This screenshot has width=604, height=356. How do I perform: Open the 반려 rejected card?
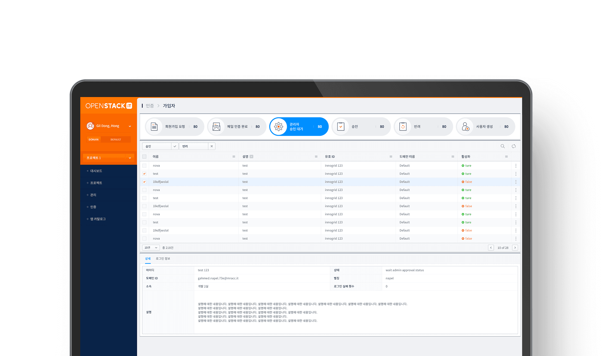(x=423, y=127)
